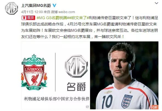Viewport: 162px width, 111px height.
Task: Click the red 置顶 pinned tag
Action: (28, 18)
